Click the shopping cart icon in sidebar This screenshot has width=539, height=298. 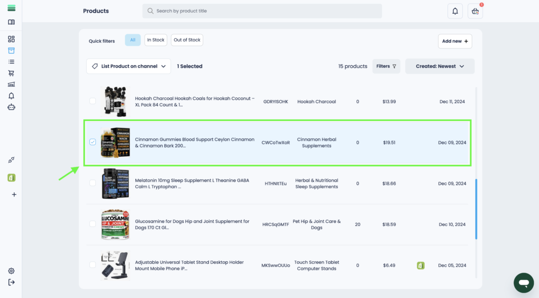pos(11,73)
